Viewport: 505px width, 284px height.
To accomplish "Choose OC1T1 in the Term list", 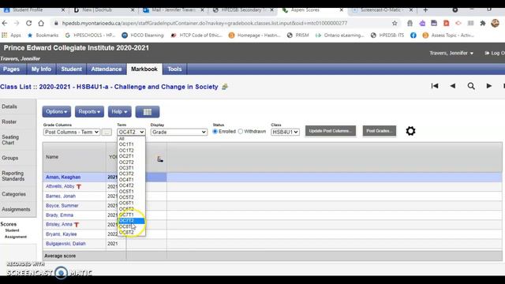I will [x=131, y=144].
